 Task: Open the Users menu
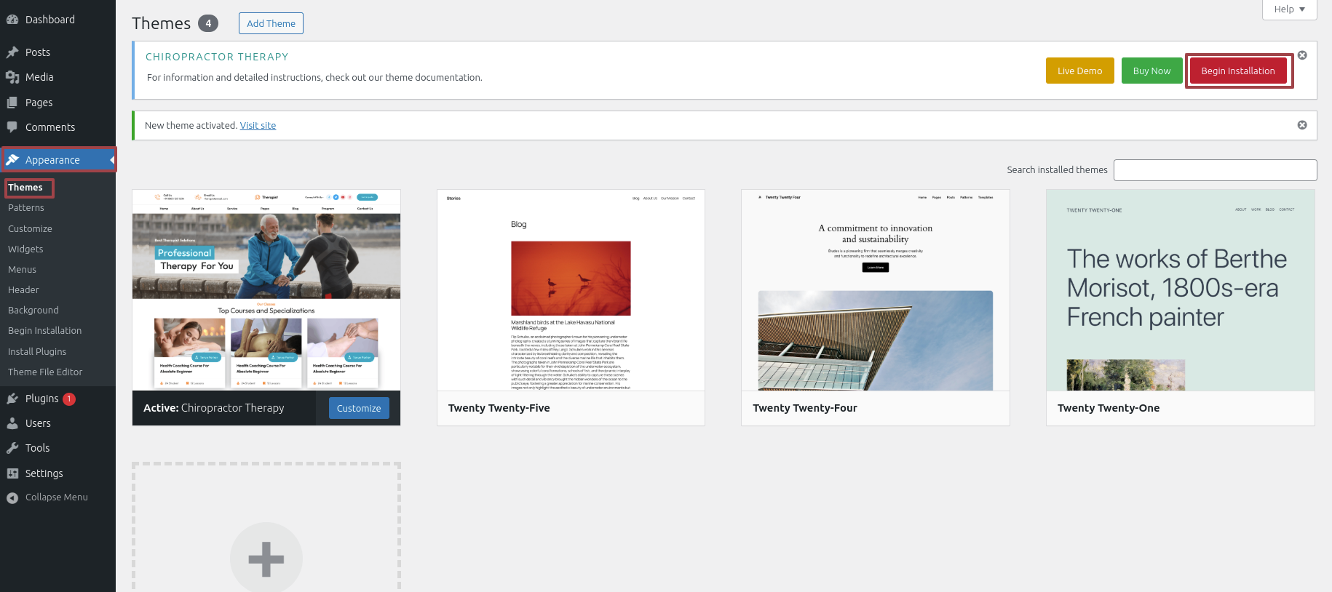pos(58,423)
